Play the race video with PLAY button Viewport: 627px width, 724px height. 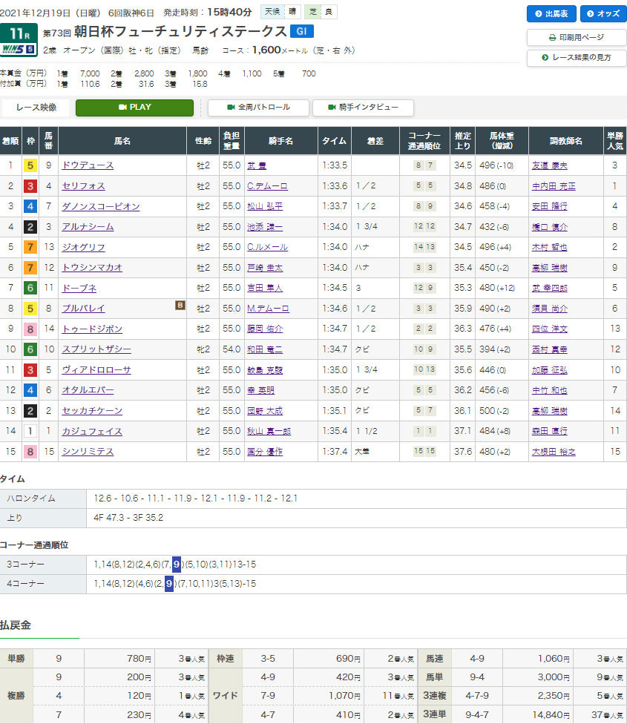point(134,108)
